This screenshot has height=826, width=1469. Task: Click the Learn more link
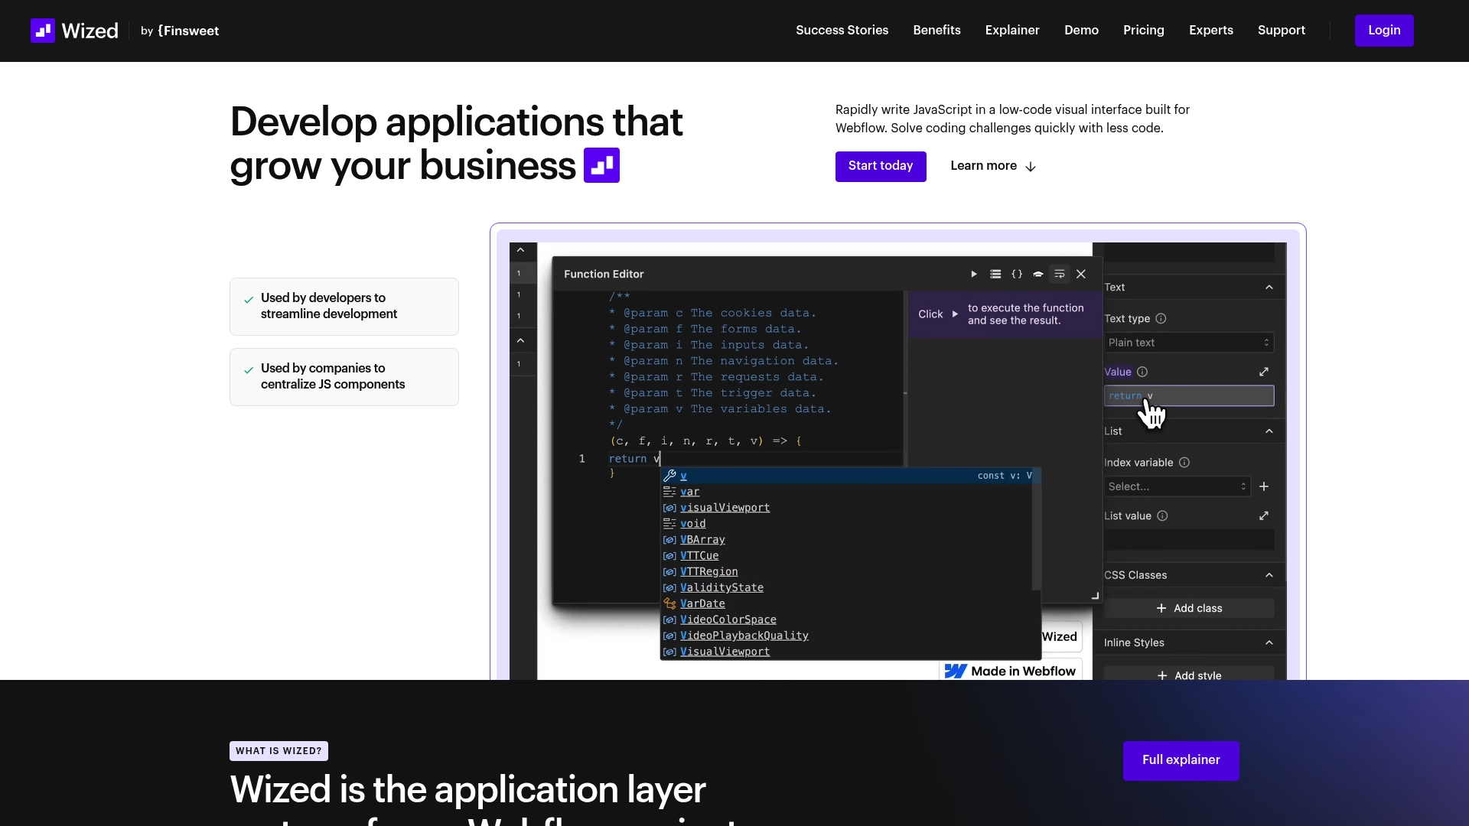coord(992,166)
